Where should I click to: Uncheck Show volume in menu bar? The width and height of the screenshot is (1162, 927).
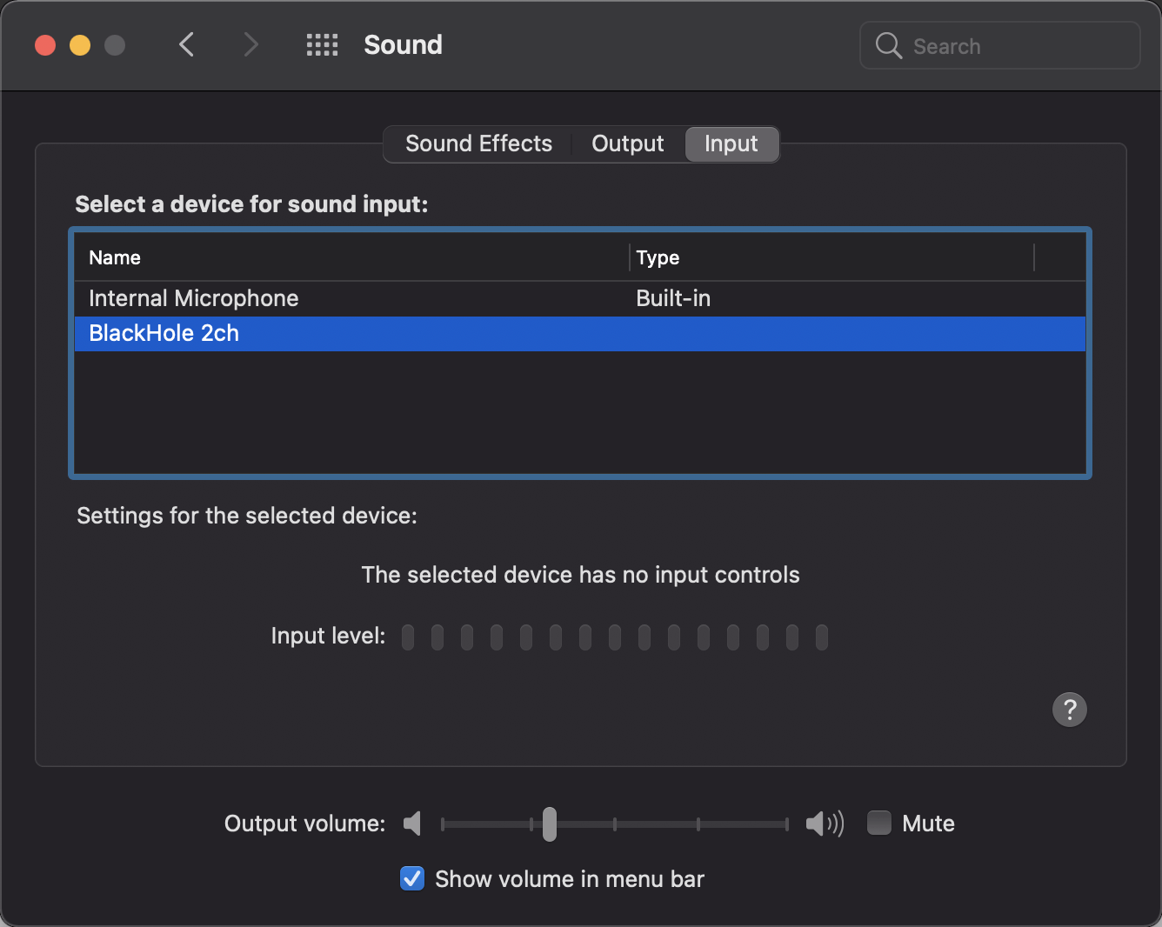tap(412, 879)
